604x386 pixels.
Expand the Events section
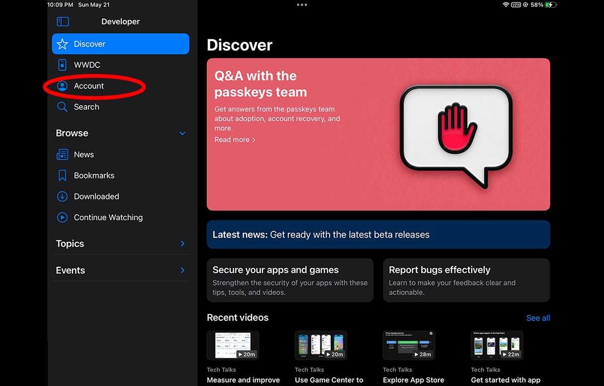pos(182,270)
